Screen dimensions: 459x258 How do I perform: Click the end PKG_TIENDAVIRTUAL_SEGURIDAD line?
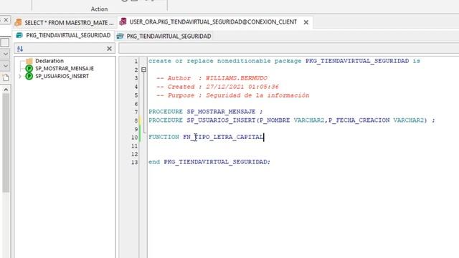pos(209,162)
